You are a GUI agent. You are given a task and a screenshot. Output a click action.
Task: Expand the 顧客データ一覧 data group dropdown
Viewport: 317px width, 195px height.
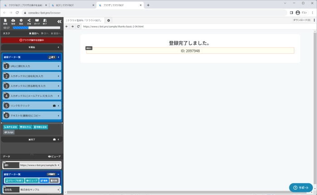tap(58, 174)
